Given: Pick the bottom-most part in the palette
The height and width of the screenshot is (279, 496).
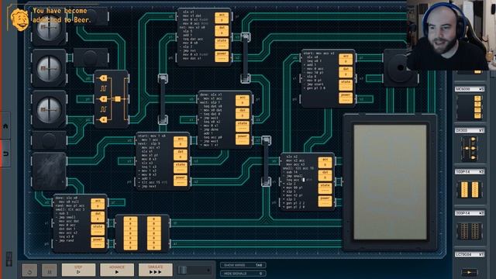Looking at the screenshot, I should point(470,272).
